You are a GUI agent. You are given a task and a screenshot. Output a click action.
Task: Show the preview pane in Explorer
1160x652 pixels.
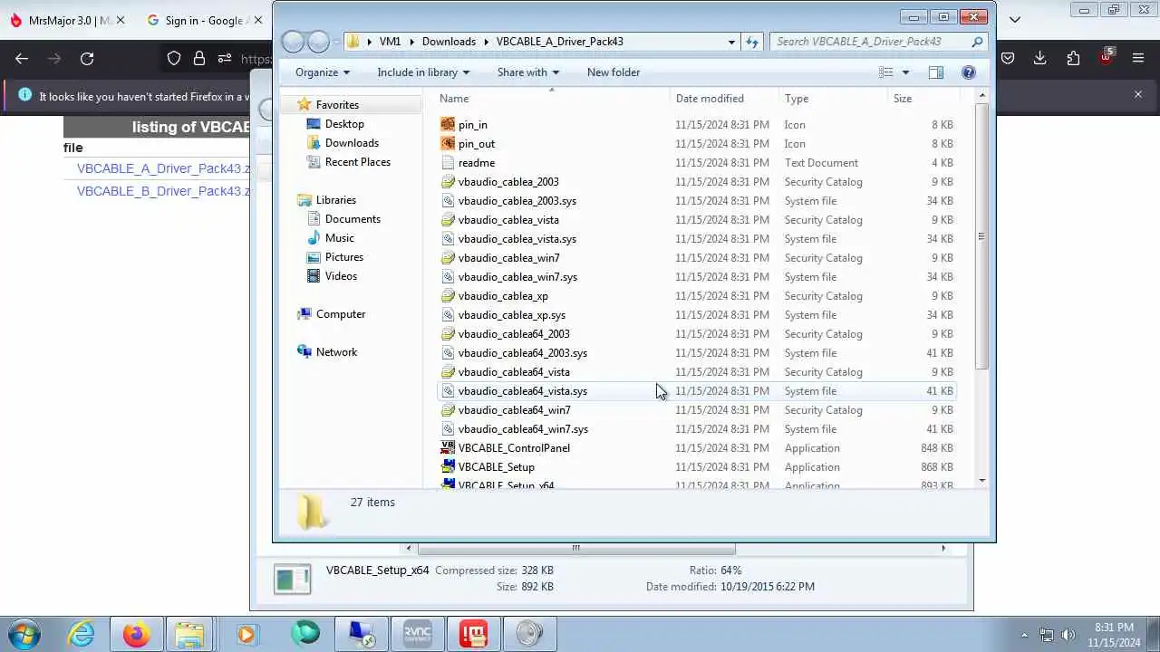[936, 72]
